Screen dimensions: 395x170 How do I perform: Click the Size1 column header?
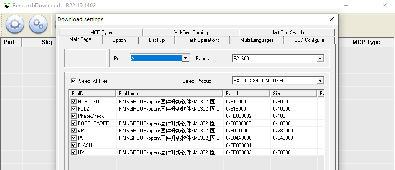[294, 94]
